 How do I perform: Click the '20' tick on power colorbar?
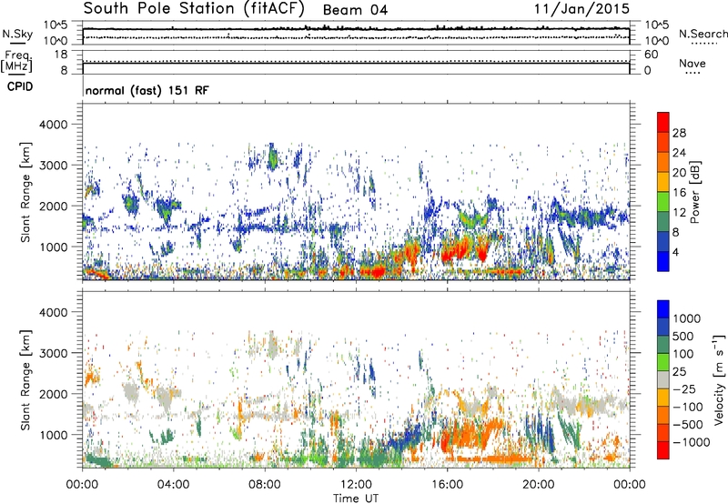click(x=679, y=173)
